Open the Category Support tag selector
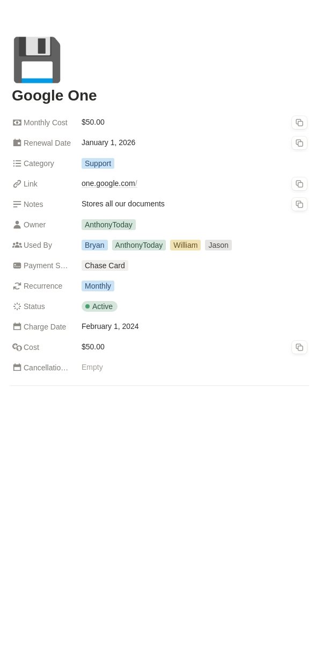This screenshot has height=645, width=322. [x=98, y=163]
